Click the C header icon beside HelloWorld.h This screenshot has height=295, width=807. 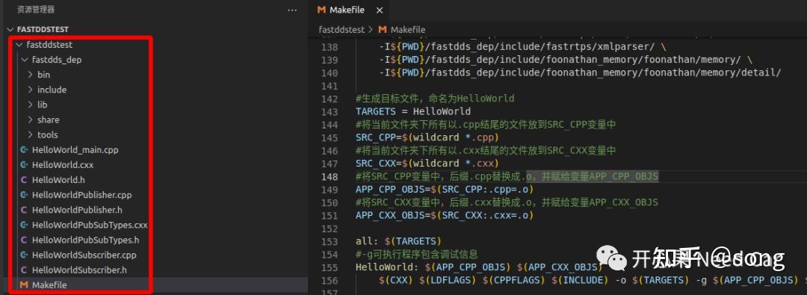coord(24,180)
